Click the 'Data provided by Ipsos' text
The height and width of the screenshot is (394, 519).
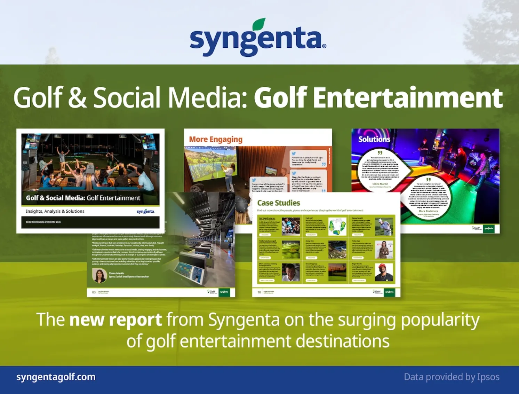pos(451,377)
